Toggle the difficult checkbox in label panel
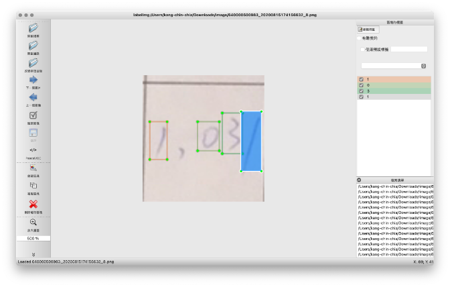 [x=358, y=38]
